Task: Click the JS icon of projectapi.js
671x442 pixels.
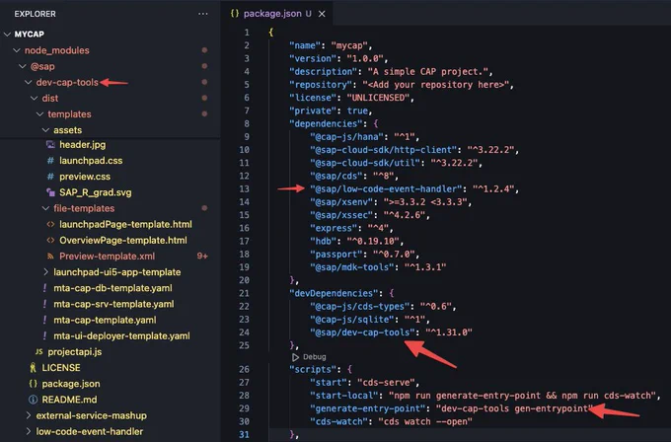Action: point(38,351)
